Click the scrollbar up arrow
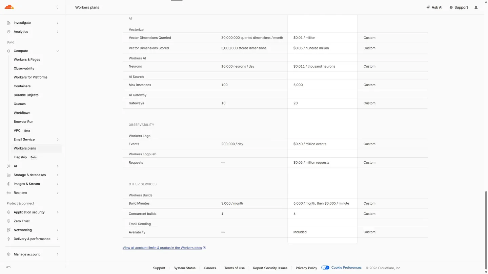488x274 pixels. (486, 2)
